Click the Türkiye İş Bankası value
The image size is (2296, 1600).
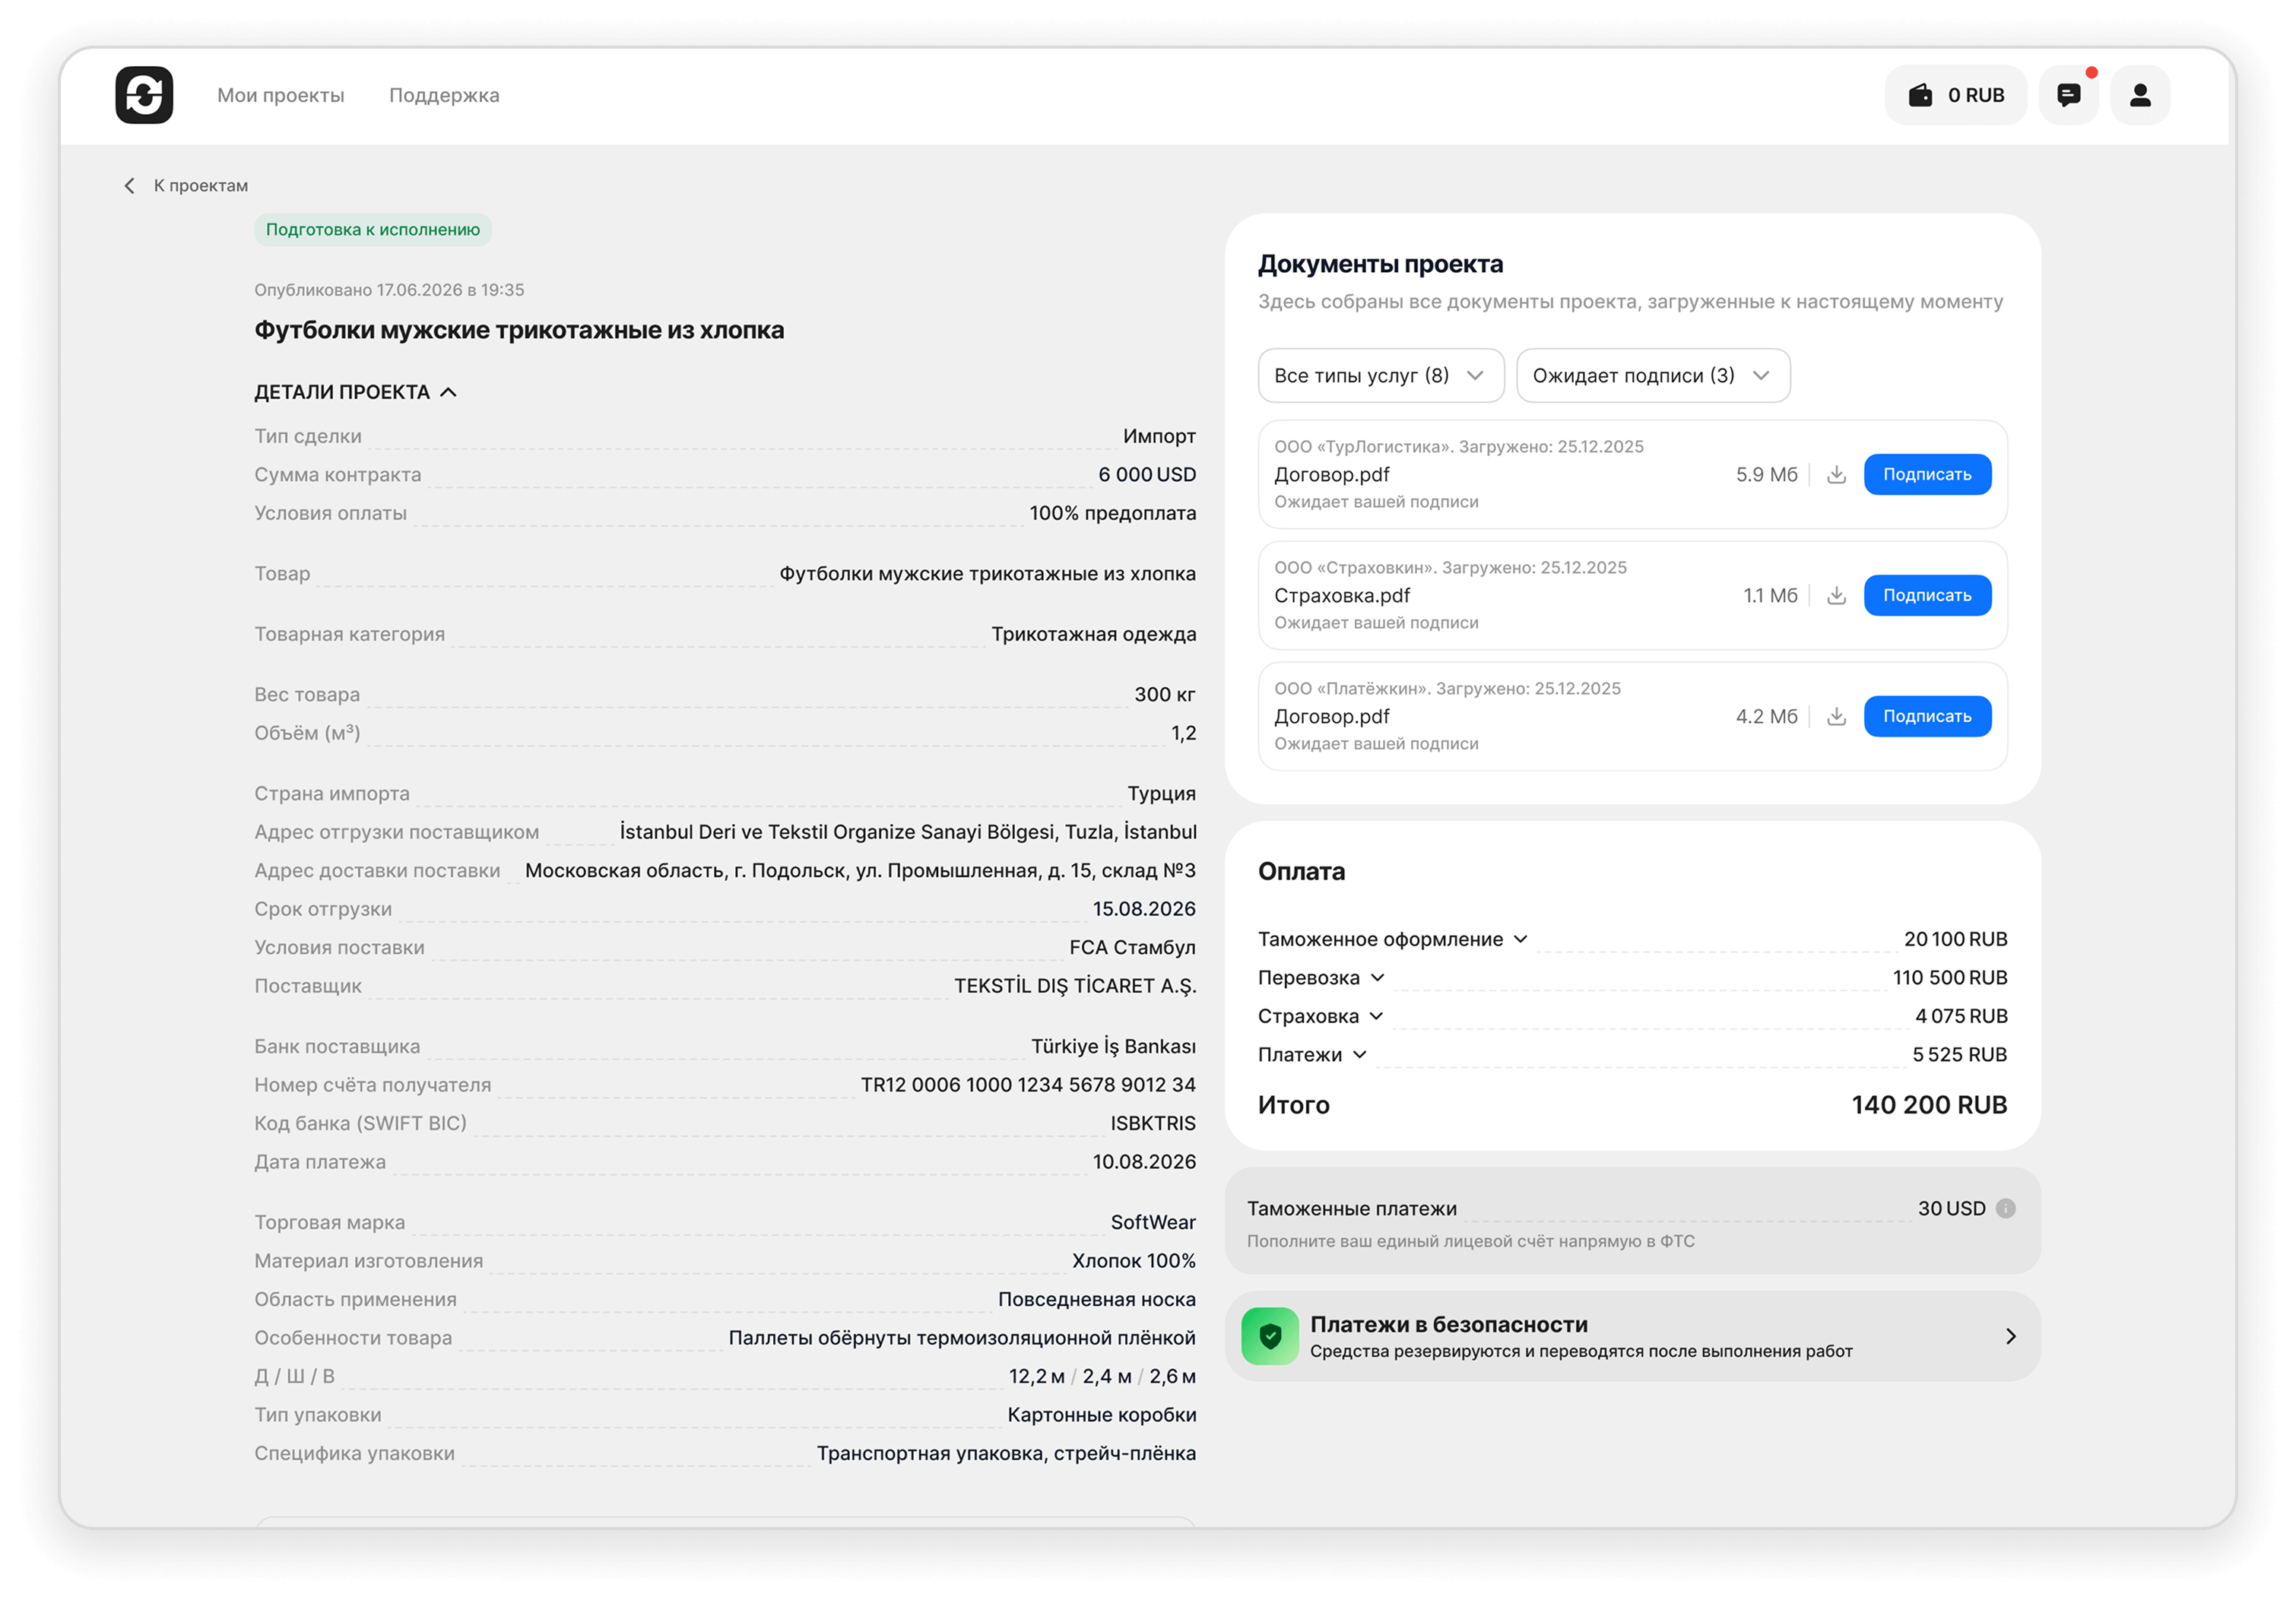pyautogui.click(x=1113, y=1046)
